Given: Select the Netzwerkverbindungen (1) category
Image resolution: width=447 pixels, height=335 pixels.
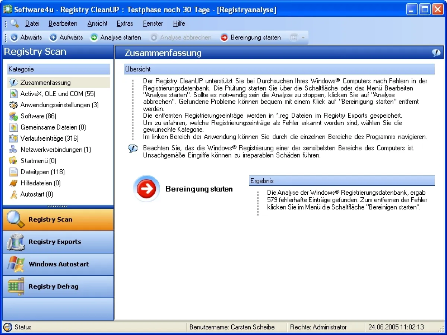Looking at the screenshot, I should [x=56, y=150].
